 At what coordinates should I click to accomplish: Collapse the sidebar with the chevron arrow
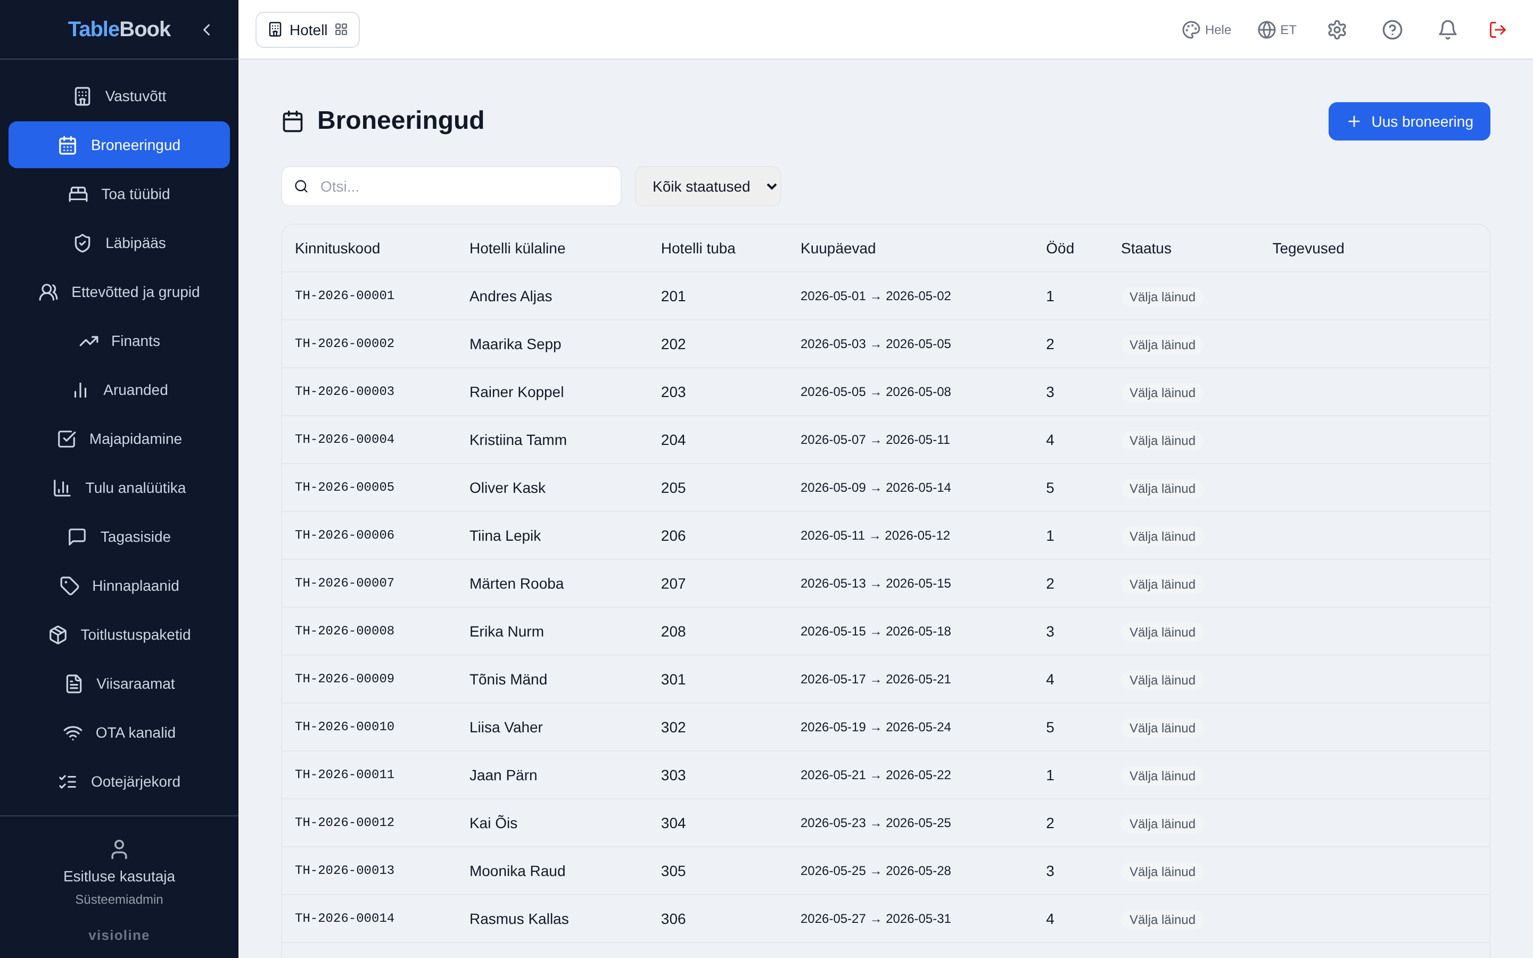[207, 30]
